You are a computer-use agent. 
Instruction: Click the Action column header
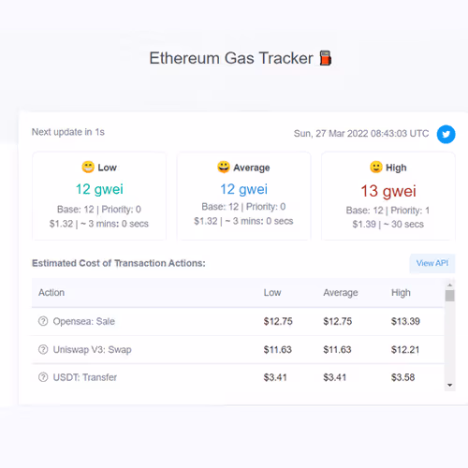click(51, 293)
